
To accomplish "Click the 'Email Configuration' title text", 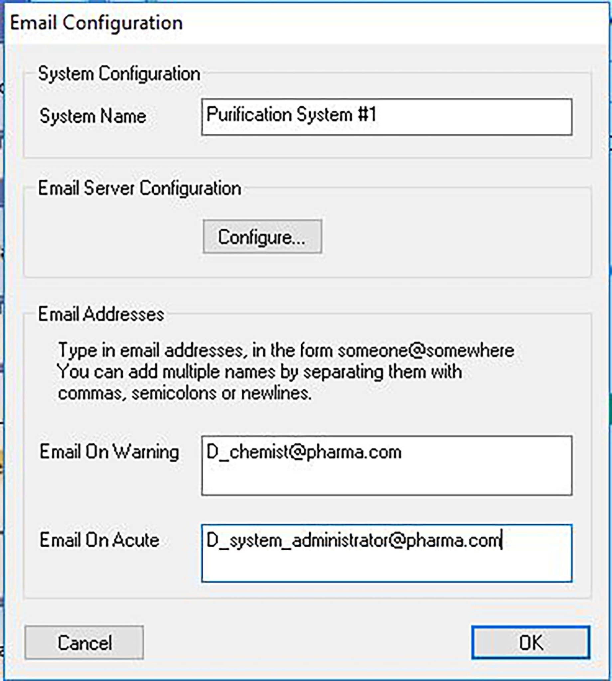I will click(96, 23).
